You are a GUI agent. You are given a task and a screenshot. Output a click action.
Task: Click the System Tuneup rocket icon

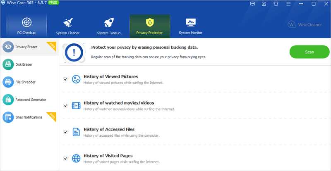tap(109, 23)
